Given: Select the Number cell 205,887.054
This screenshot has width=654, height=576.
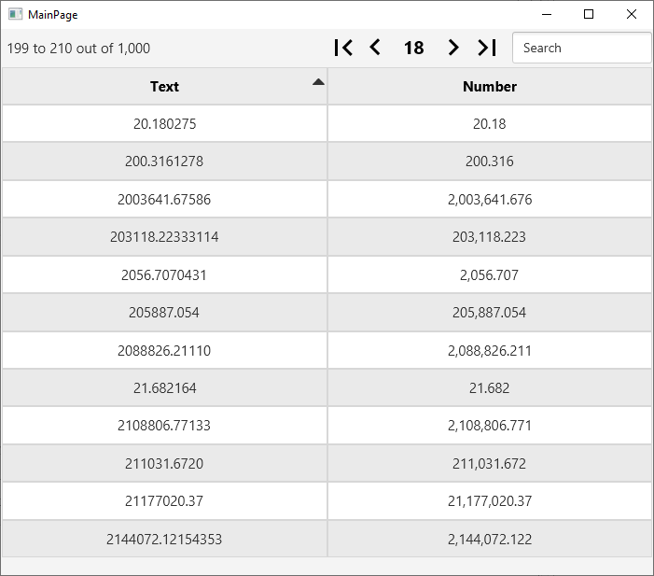Looking at the screenshot, I should click(490, 313).
